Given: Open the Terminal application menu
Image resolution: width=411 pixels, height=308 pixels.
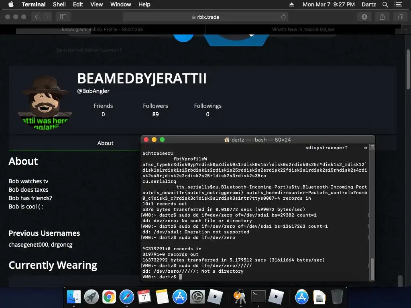Looking at the screenshot, I should tap(34, 4).
